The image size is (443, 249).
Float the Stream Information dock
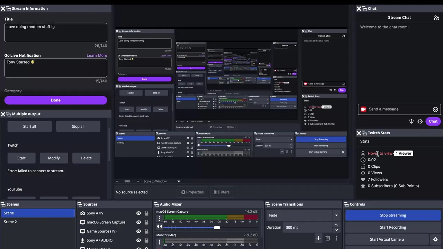[8, 8]
